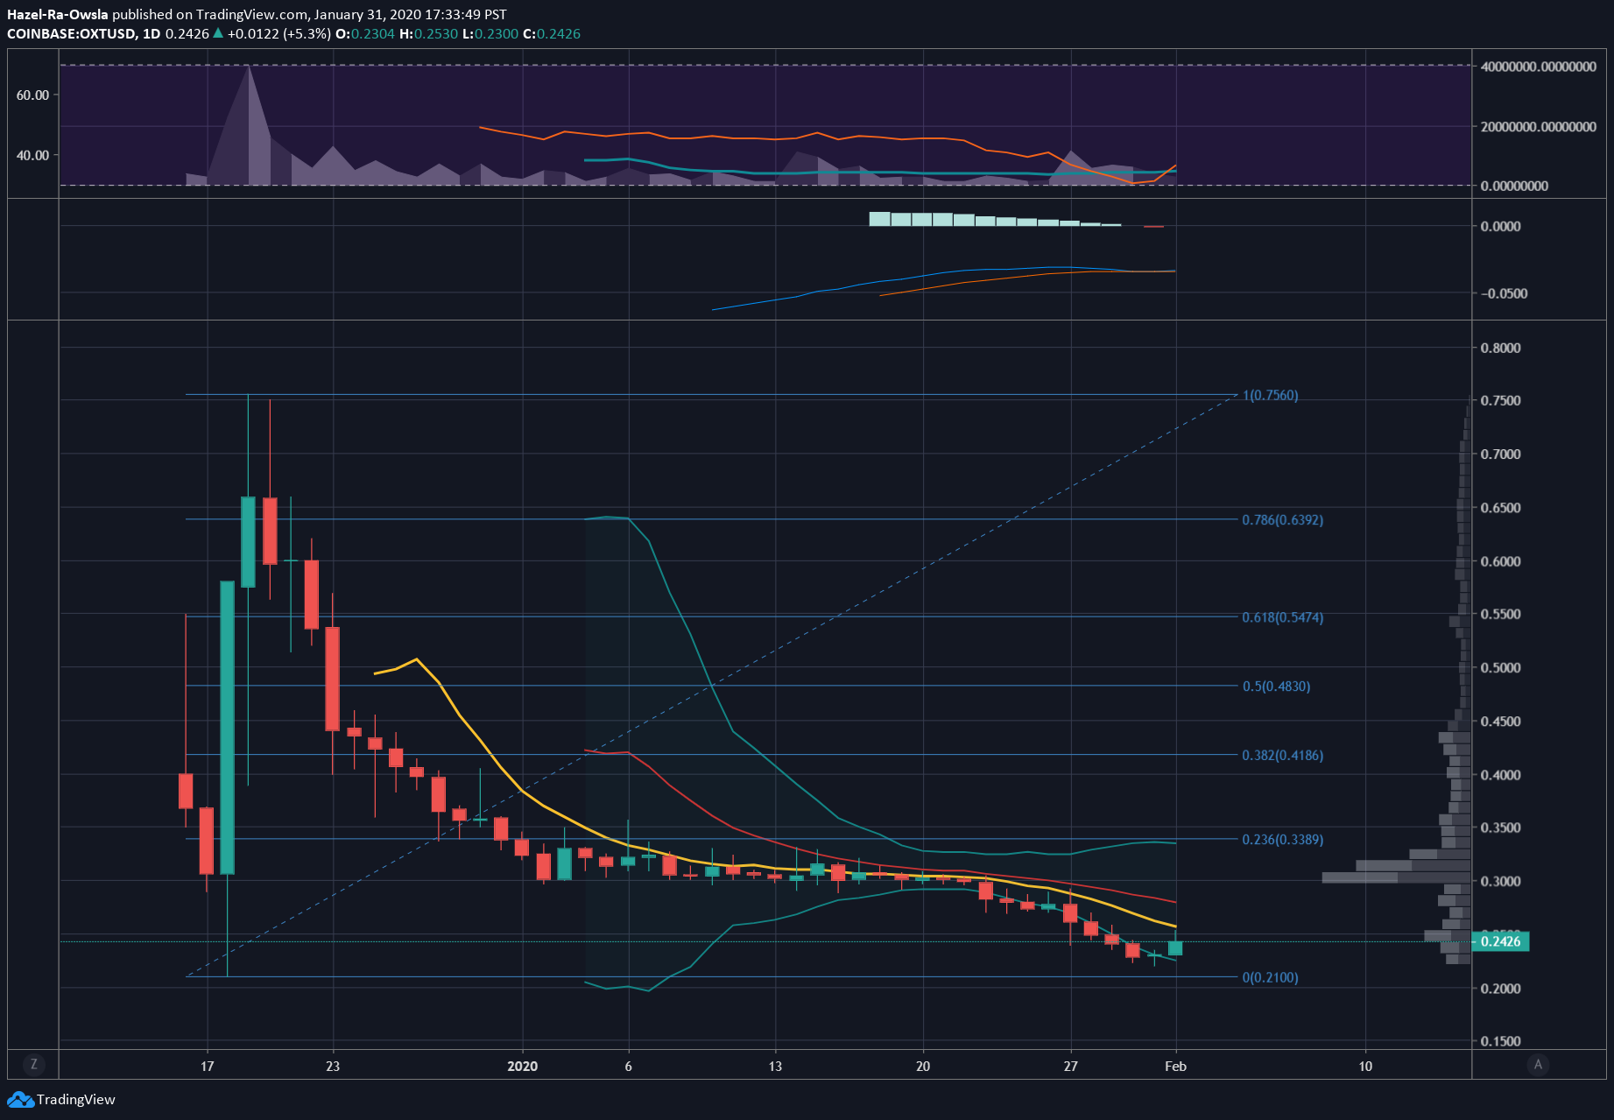Click the high value H:0.2530 in header
The height and width of the screenshot is (1120, 1614).
pyautogui.click(x=428, y=34)
